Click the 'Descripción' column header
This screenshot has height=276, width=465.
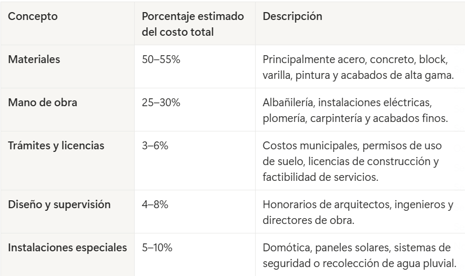point(292,16)
